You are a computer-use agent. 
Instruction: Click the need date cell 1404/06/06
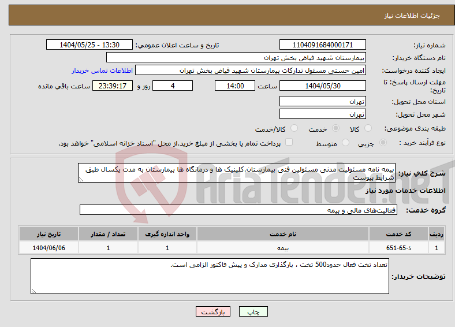(x=49, y=248)
